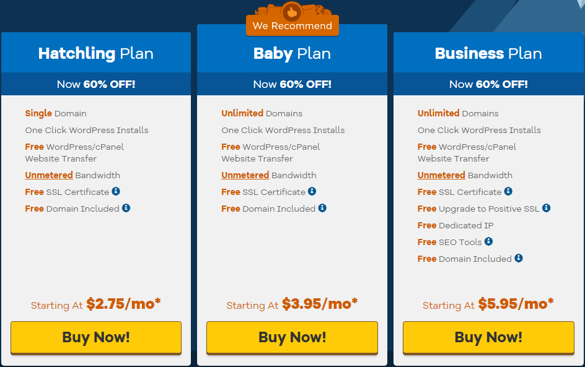Click Buy Now under the Hatchling Plan

[x=96, y=337]
